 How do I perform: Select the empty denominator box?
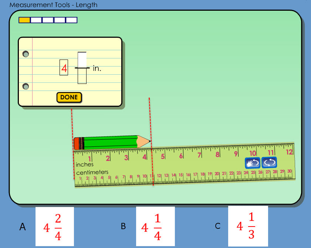82,76
